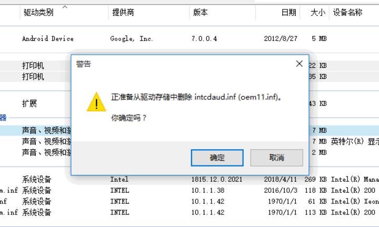Select the 扩展 driver row

tap(189, 104)
